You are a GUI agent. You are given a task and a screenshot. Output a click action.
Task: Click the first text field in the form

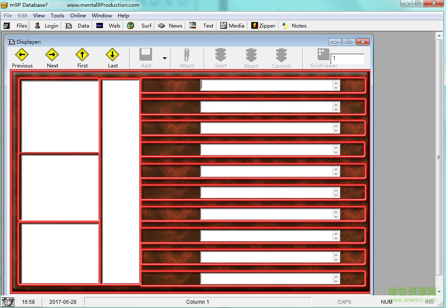[266, 85]
